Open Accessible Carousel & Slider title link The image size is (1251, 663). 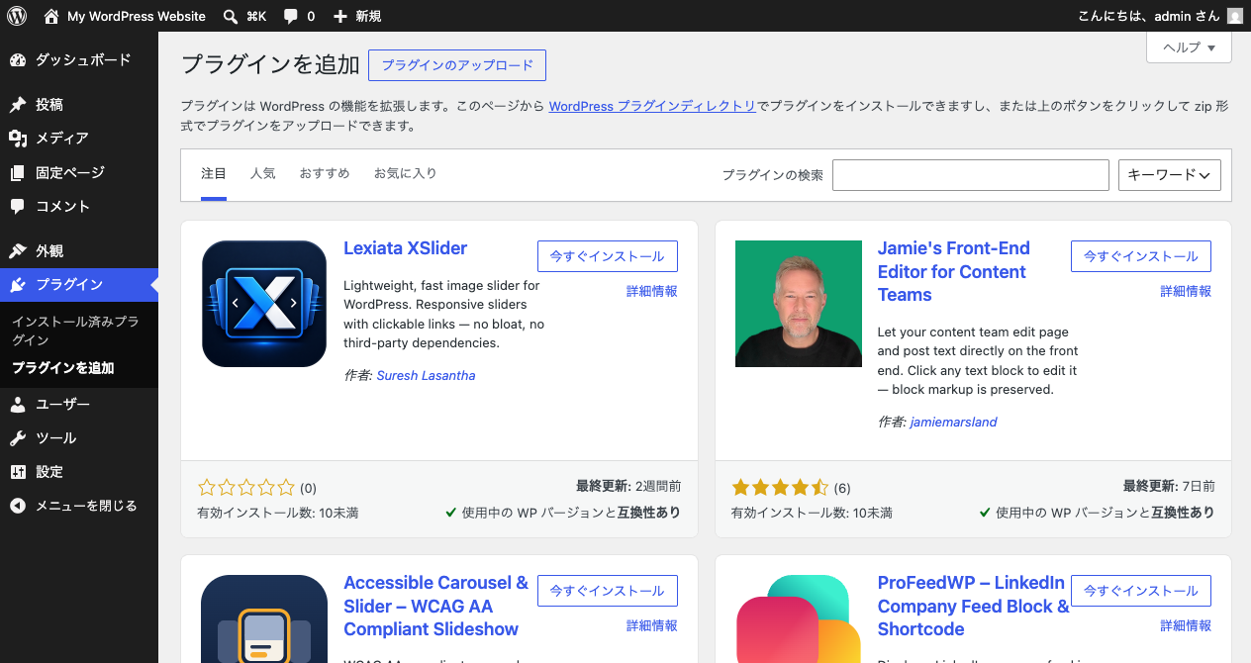click(x=436, y=606)
